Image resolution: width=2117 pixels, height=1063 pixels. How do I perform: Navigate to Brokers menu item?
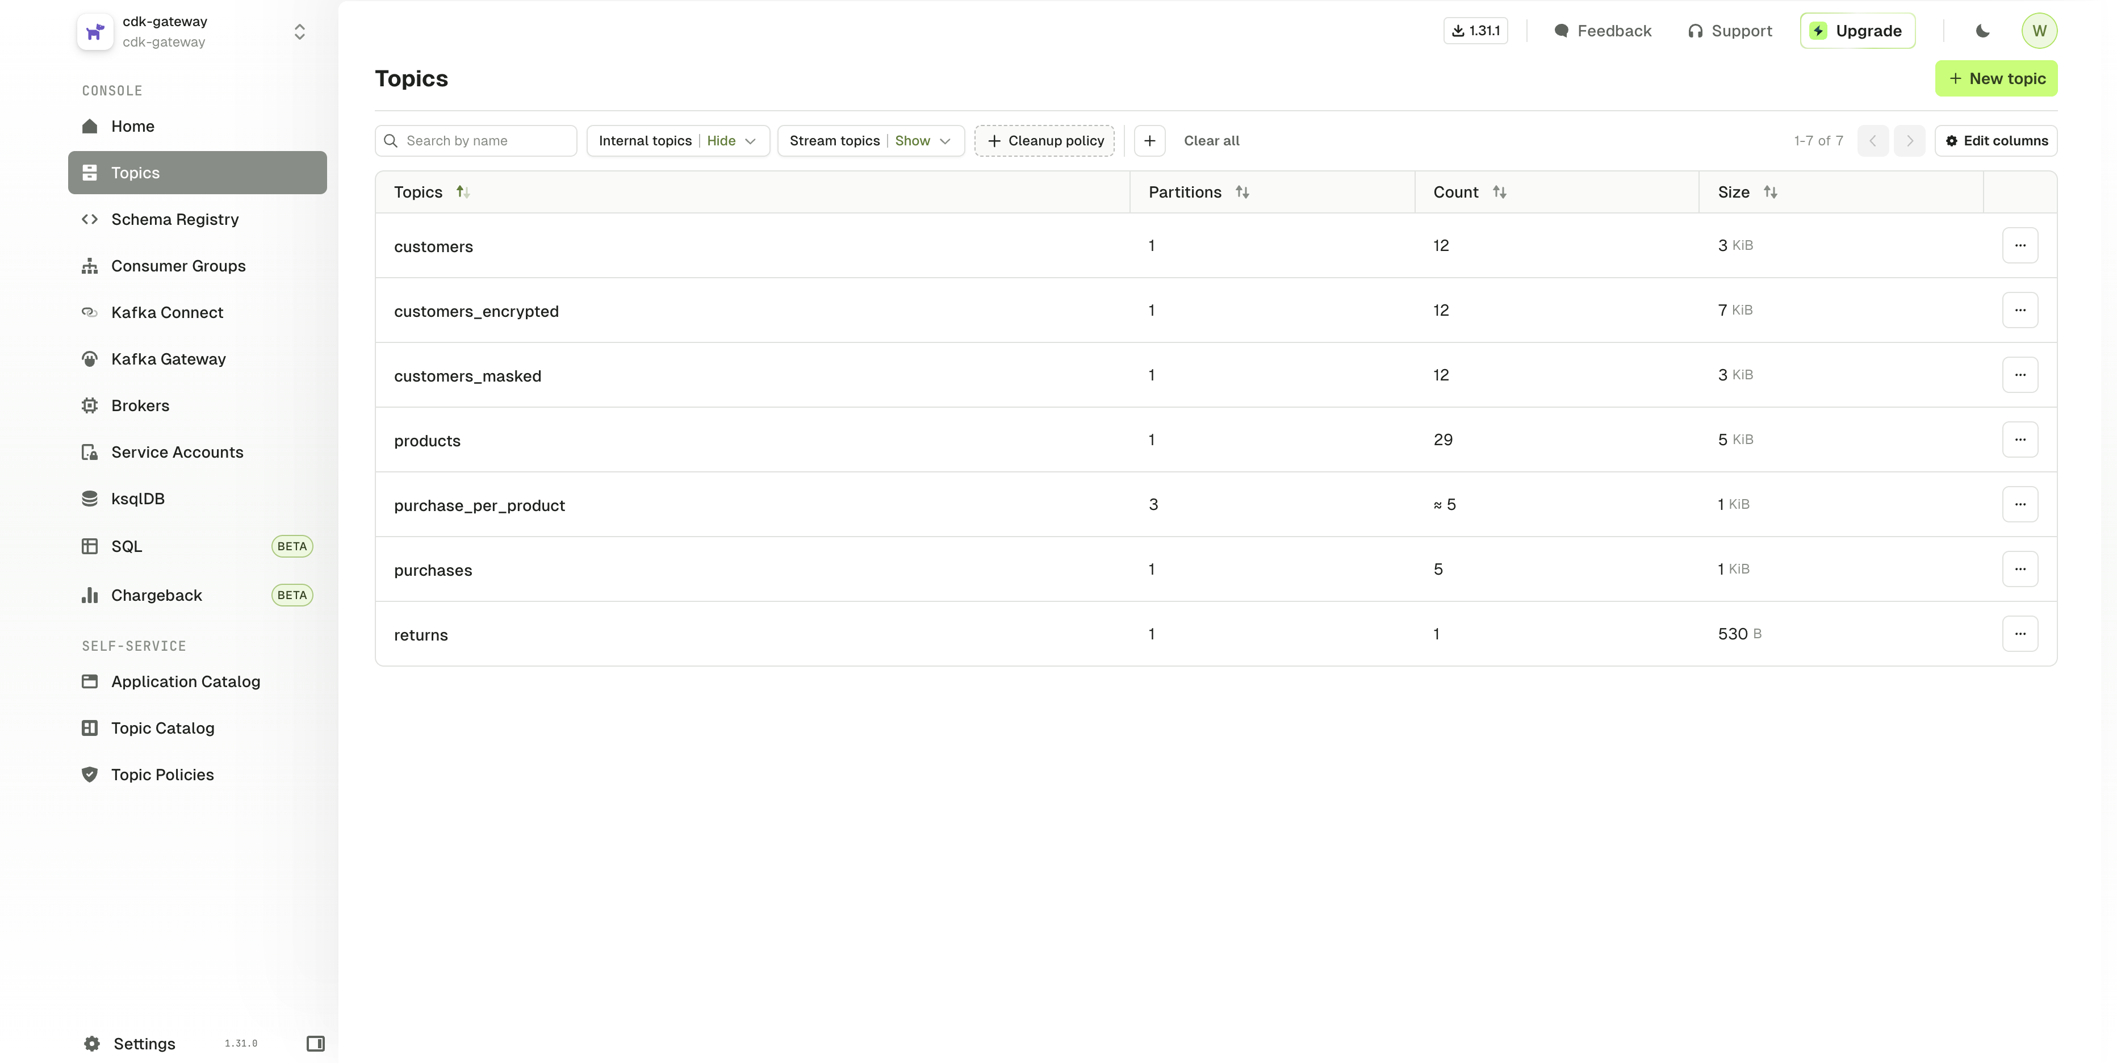coord(140,406)
